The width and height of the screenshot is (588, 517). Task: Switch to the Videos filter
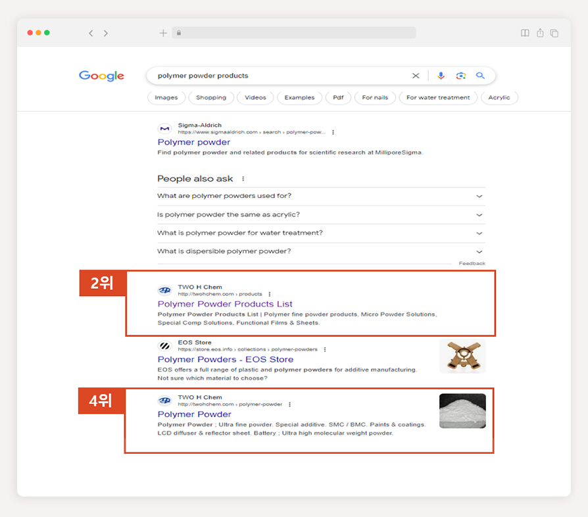pos(255,97)
